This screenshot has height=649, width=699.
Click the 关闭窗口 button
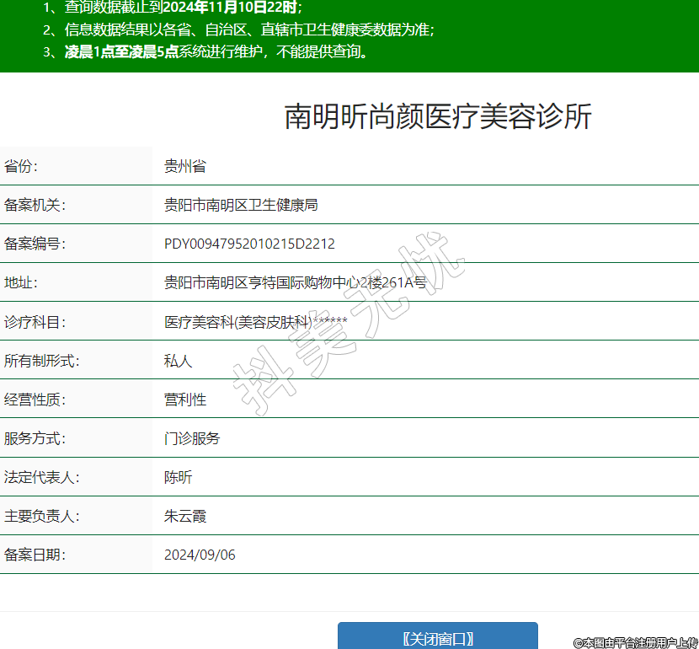pos(437,638)
